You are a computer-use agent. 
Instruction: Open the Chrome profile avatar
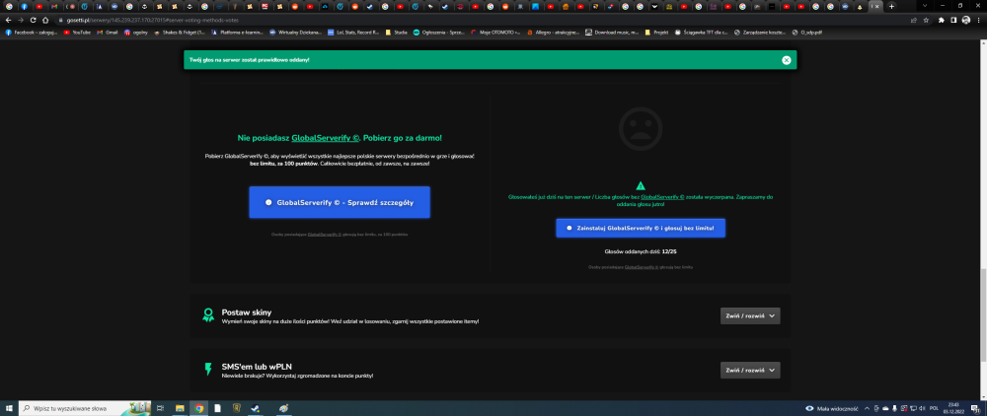click(x=965, y=20)
